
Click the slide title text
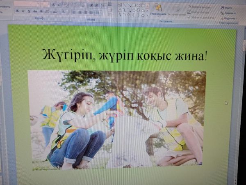tap(125, 55)
